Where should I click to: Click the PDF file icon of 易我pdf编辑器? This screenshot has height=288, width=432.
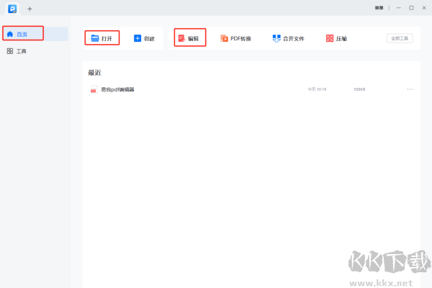(94, 89)
